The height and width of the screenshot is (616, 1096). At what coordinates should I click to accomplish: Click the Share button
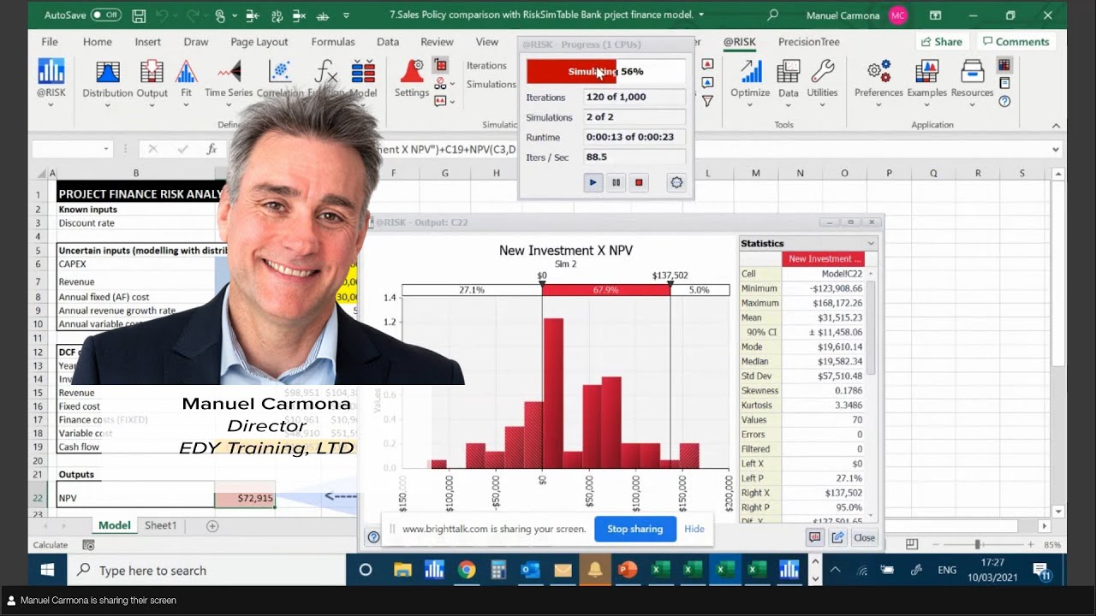[x=942, y=42]
